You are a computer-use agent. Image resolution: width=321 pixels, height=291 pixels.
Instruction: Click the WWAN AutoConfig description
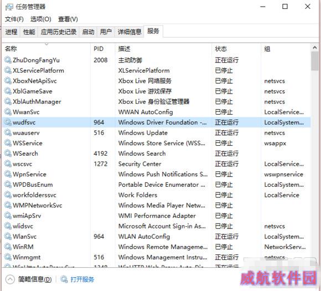point(146,112)
